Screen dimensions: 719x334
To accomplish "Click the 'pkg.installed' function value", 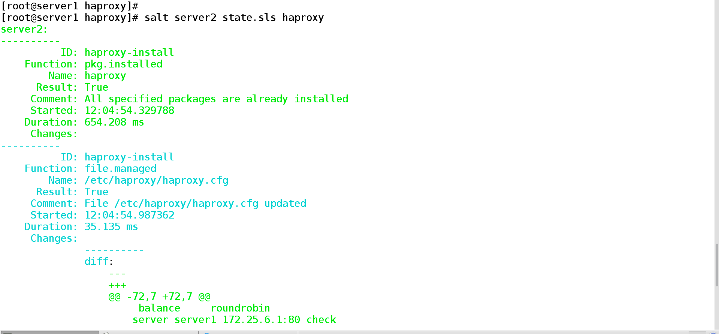I will point(123,64).
